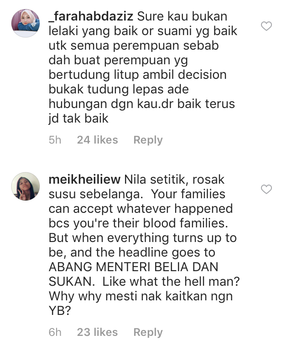
Task: Visit the _farahabdaziz username link
Action: click(91, 16)
